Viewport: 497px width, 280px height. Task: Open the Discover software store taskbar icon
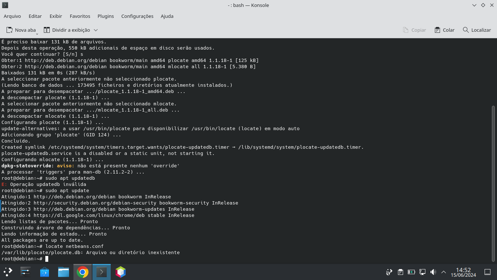[45, 272]
